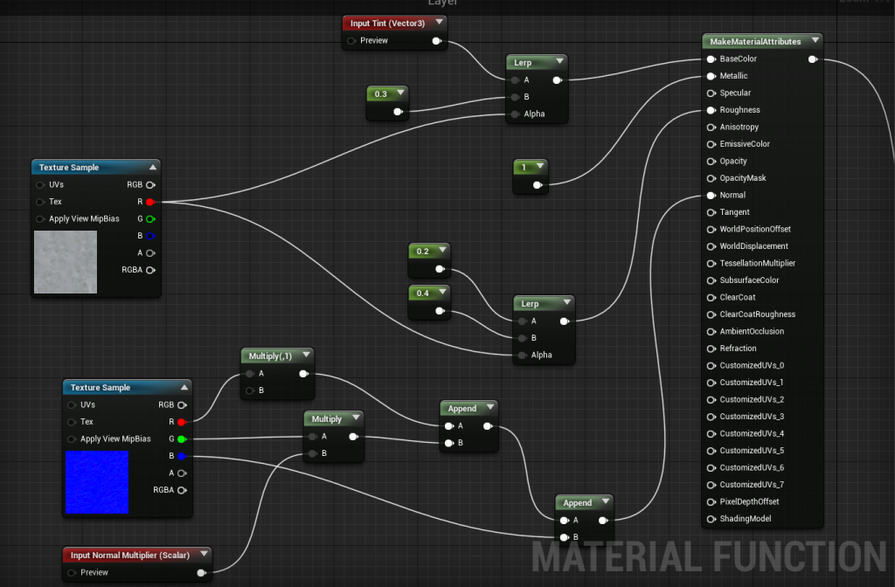
Task: Click Apply View MipBias pin on blue Texture Sample
Action: pyautogui.click(x=72, y=439)
